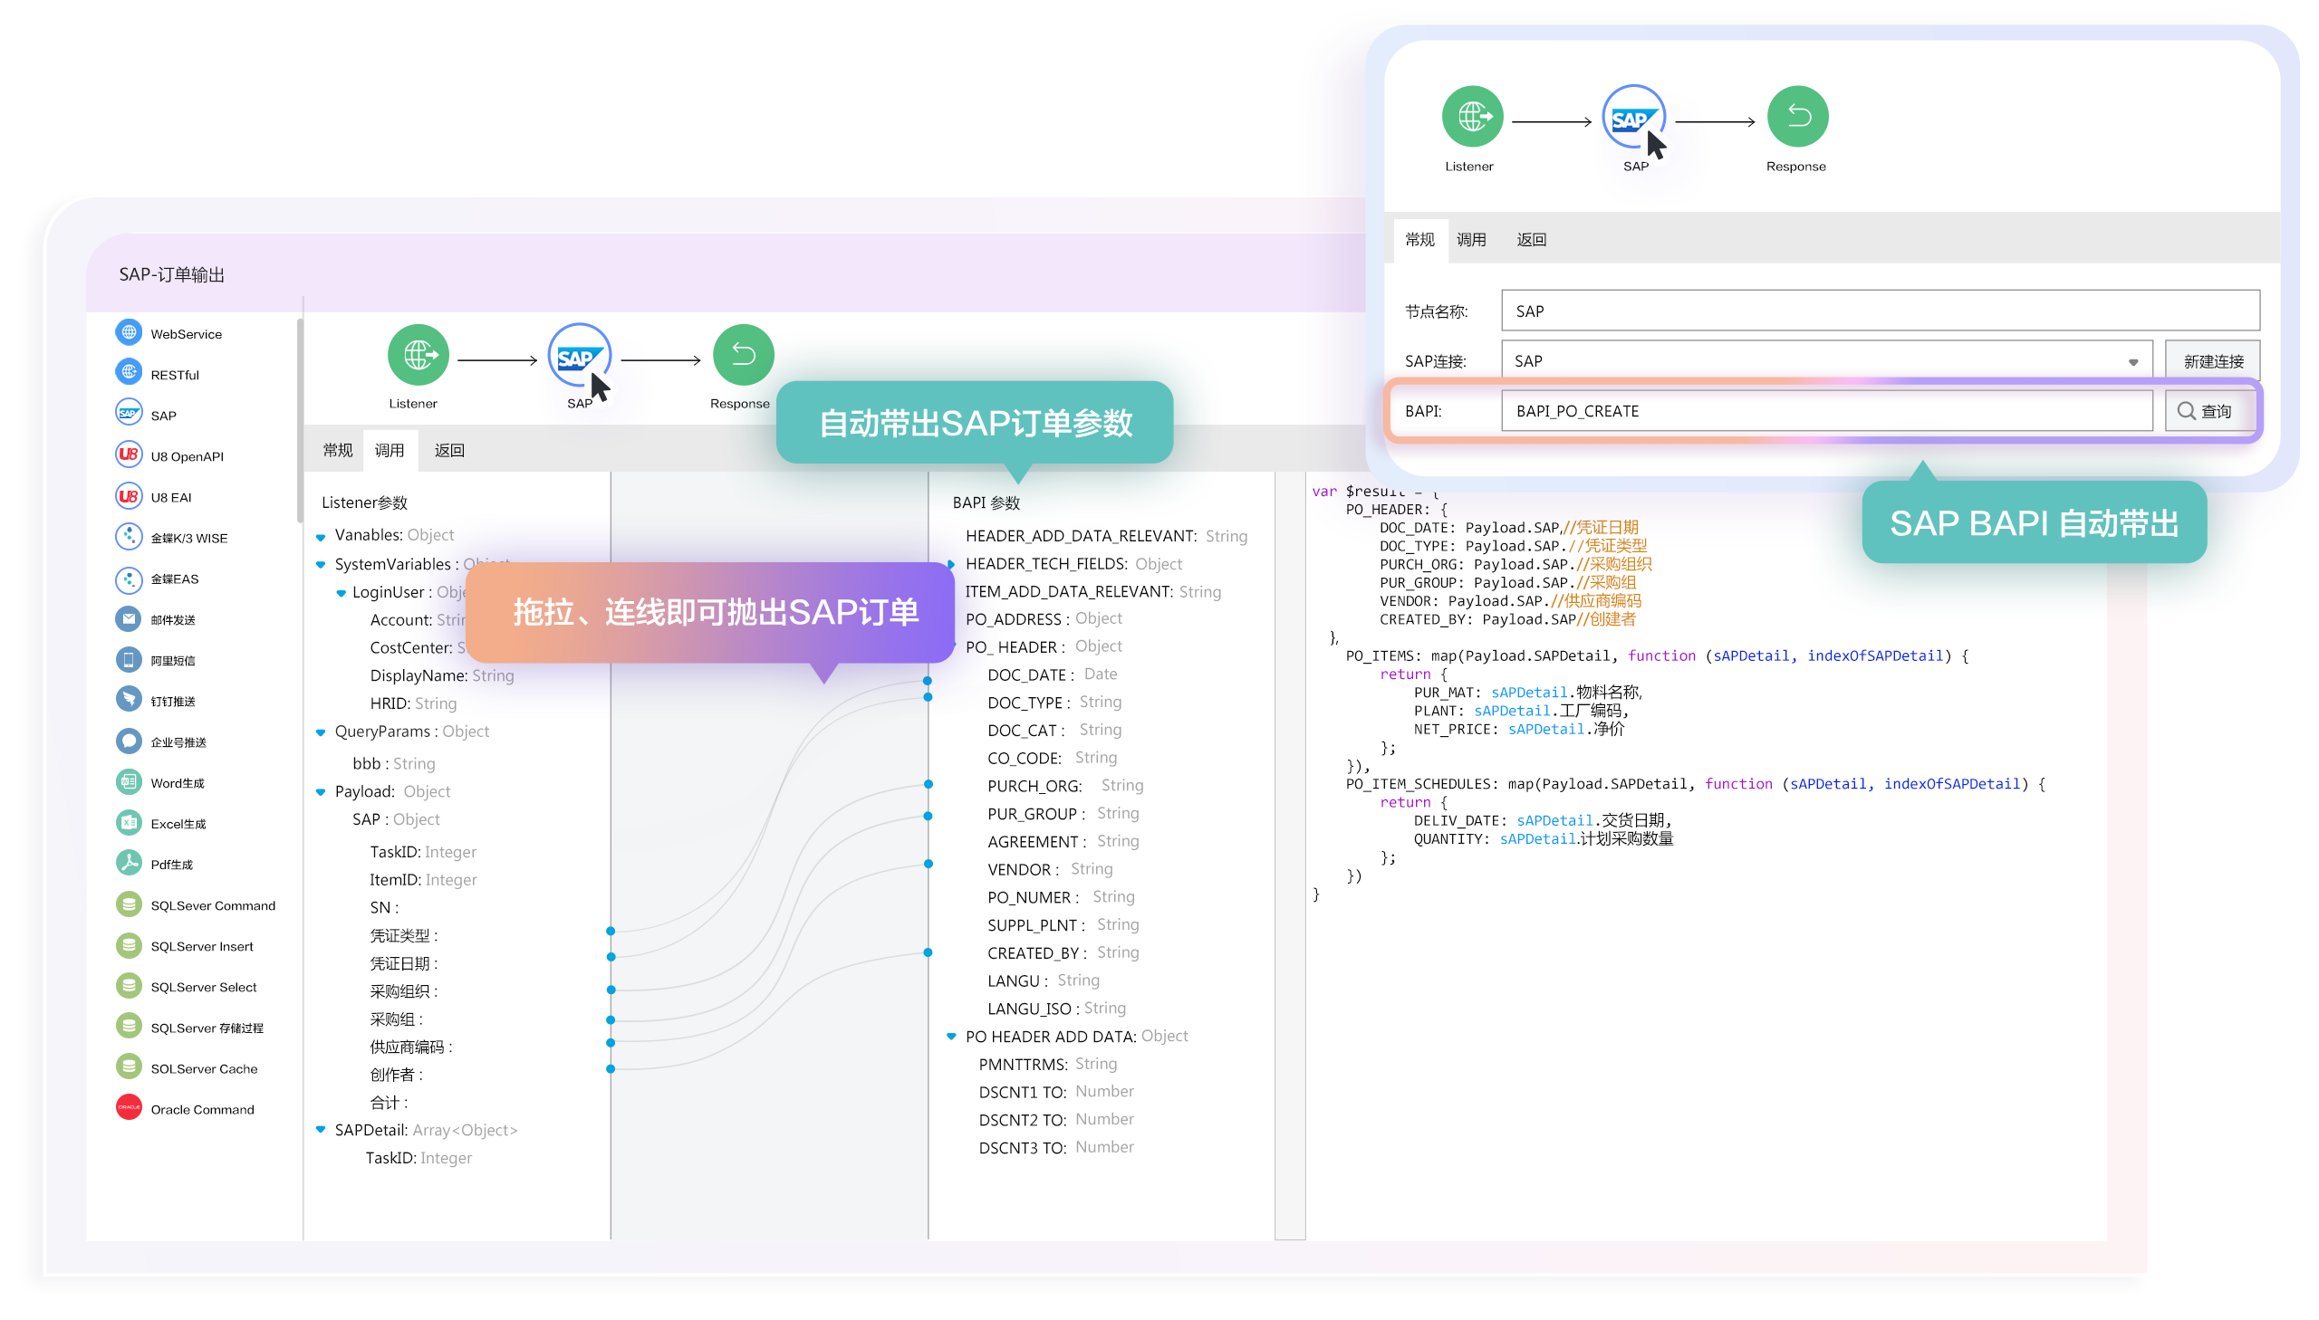Select the DSCNT1 TO number row

pyautogui.click(x=1055, y=1092)
